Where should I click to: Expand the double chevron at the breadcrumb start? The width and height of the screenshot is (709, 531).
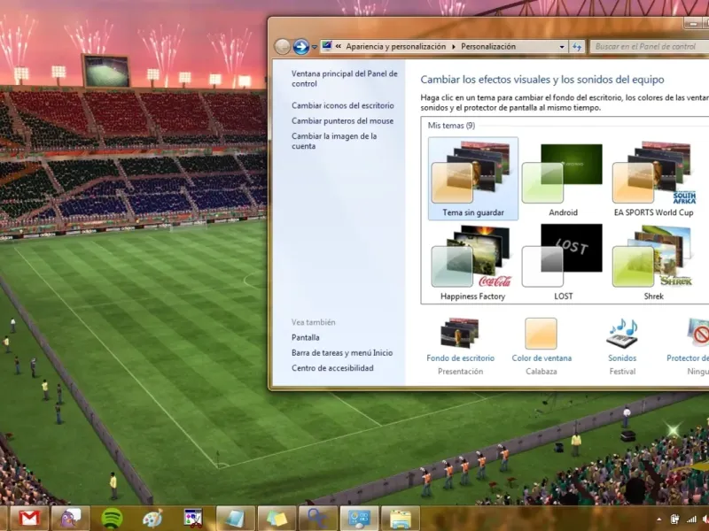[x=339, y=46]
